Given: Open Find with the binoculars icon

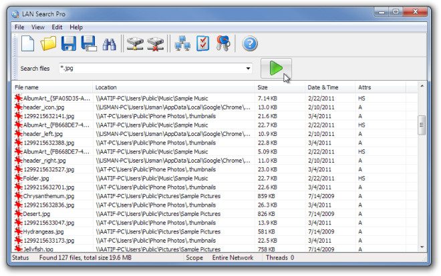Looking at the screenshot, I should 110,44.
